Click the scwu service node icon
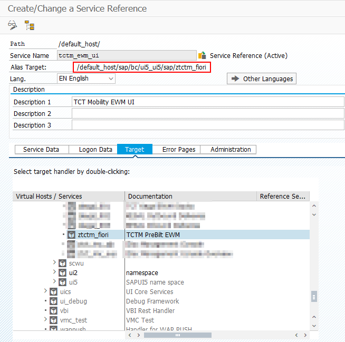Screen dimensions: 345x342 coord(62,263)
